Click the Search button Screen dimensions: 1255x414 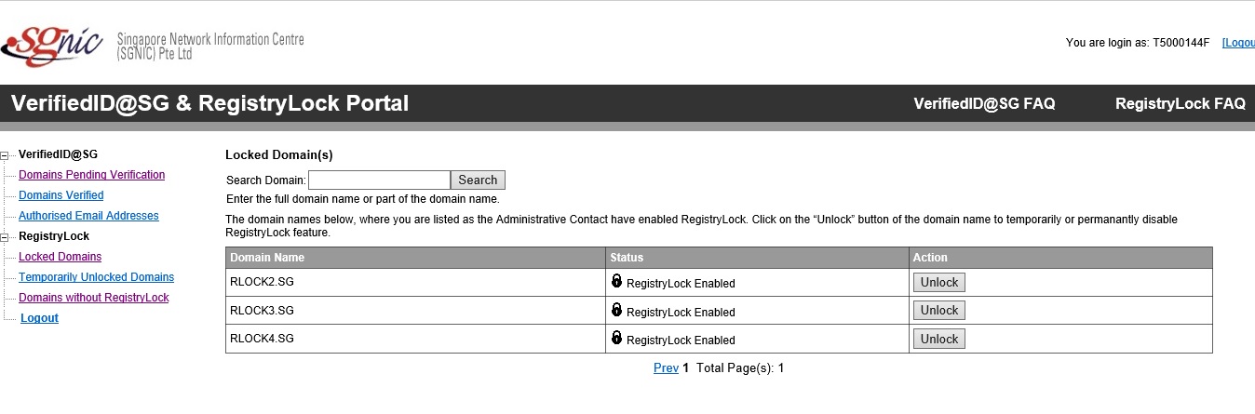pos(478,180)
